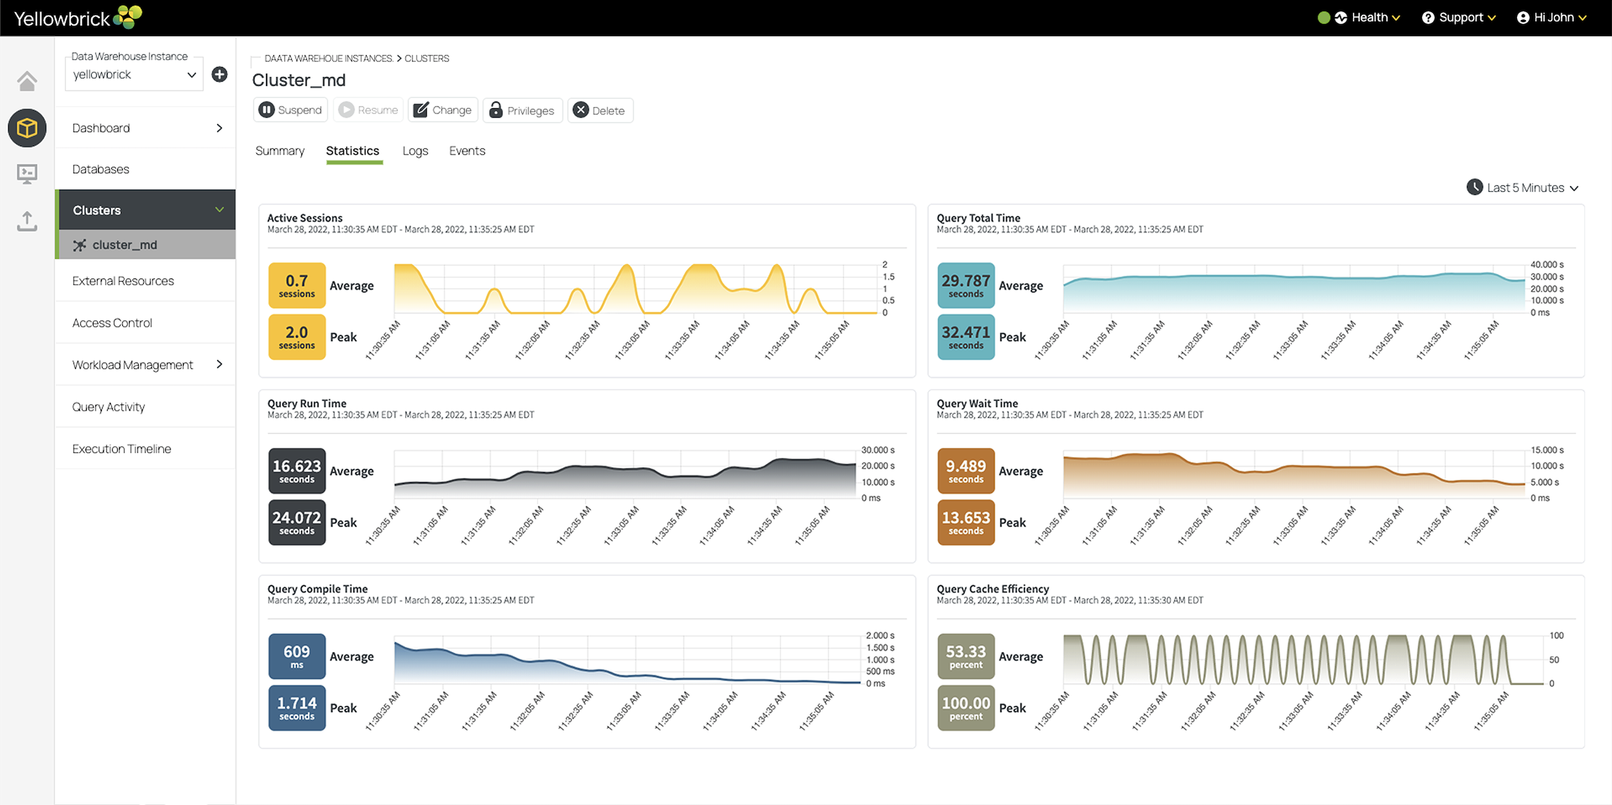Click the Support question mark icon
The image size is (1612, 805).
tap(1428, 18)
